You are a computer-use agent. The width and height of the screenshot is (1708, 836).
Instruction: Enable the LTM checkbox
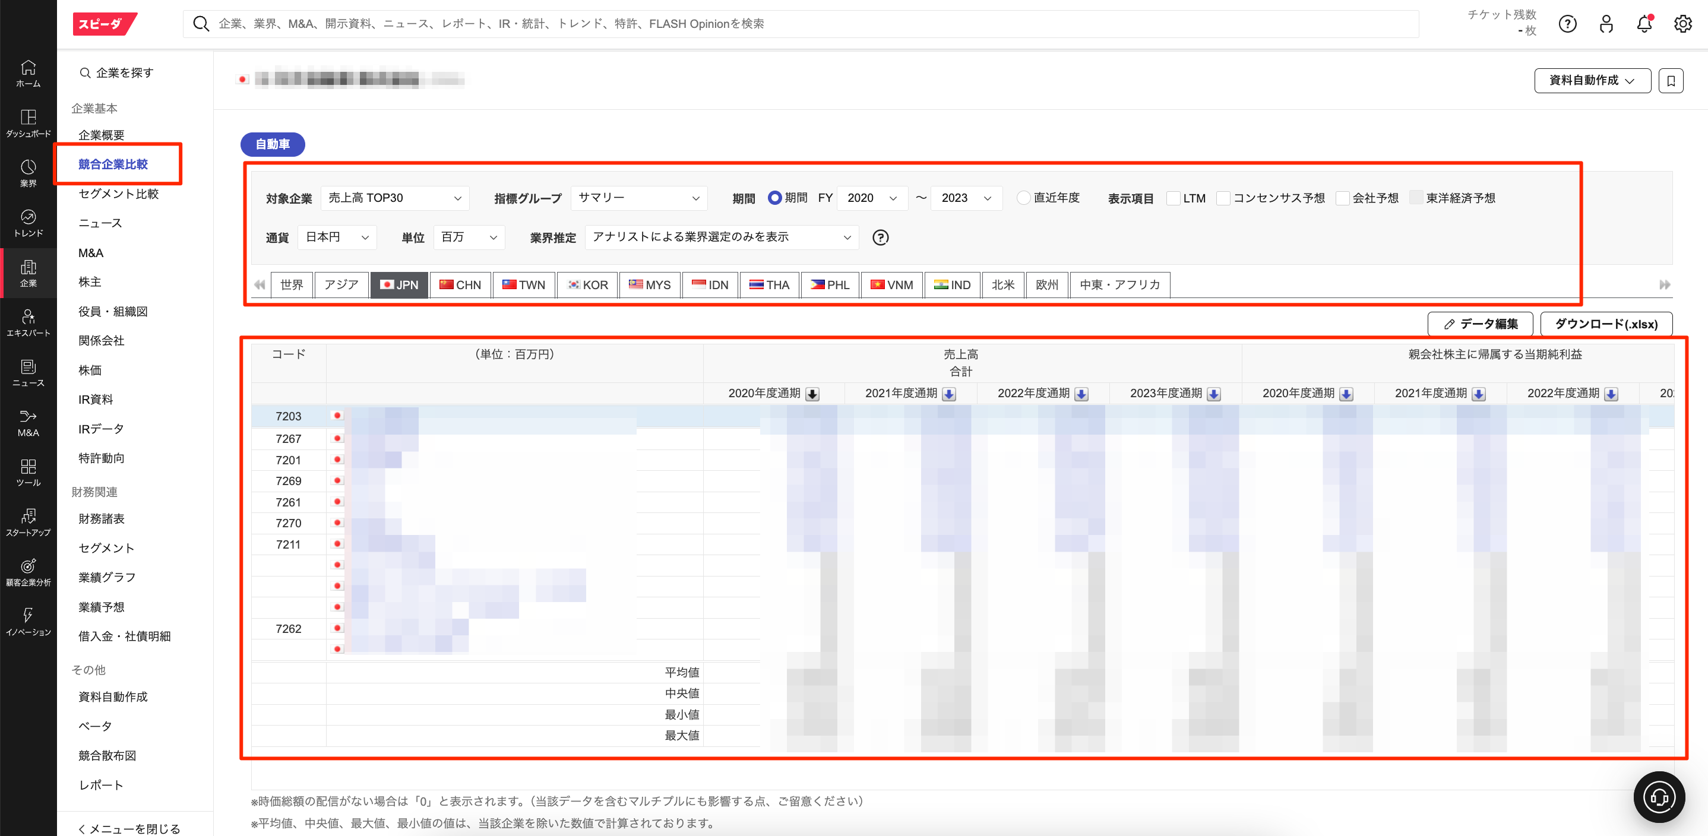[x=1173, y=198]
